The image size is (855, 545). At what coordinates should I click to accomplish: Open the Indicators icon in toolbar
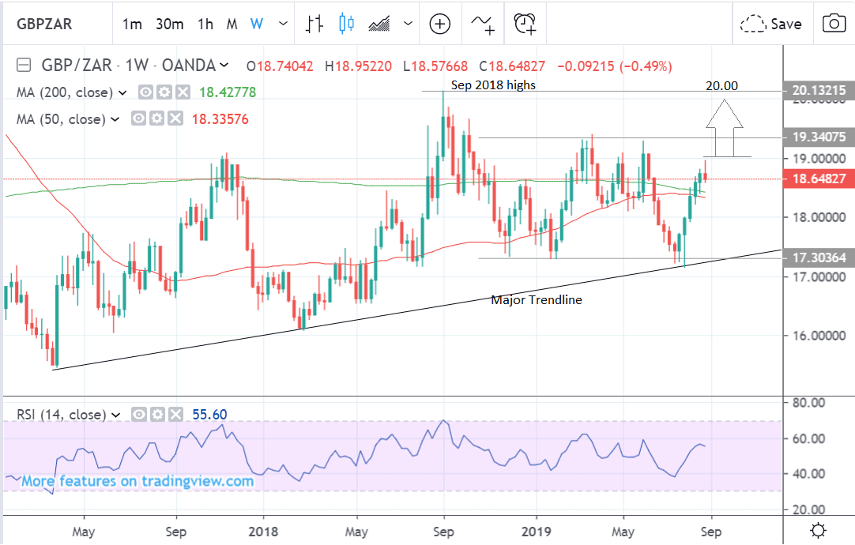(x=483, y=24)
